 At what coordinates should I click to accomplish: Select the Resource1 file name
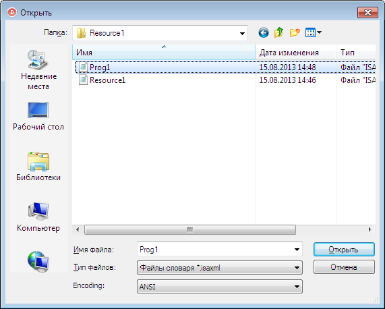pyautogui.click(x=108, y=80)
